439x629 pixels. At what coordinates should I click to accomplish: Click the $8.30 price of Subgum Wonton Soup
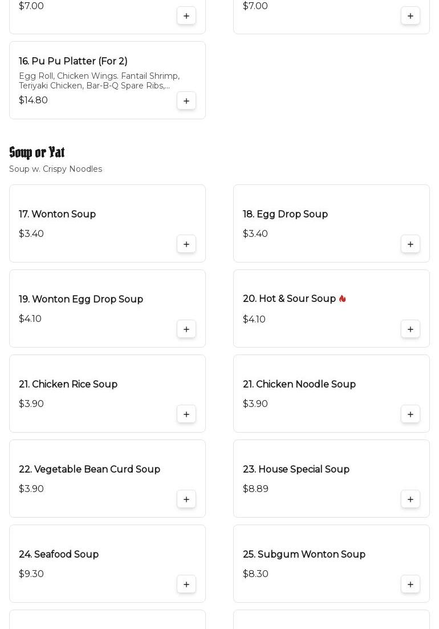255,574
